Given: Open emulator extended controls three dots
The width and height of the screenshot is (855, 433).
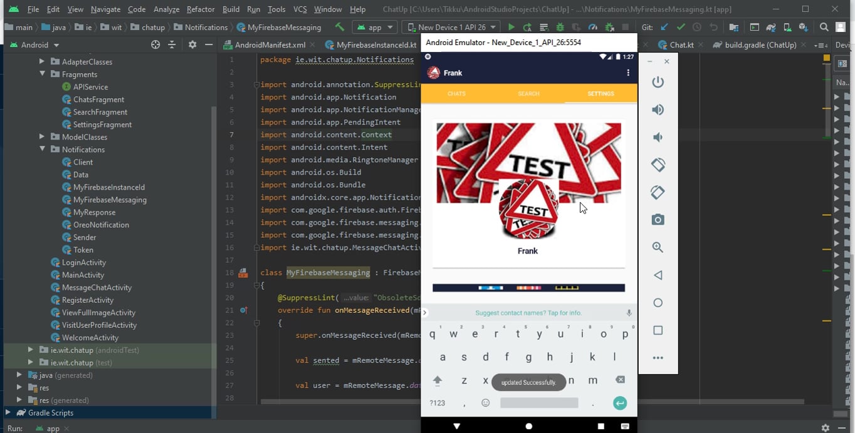Looking at the screenshot, I should coord(658,358).
